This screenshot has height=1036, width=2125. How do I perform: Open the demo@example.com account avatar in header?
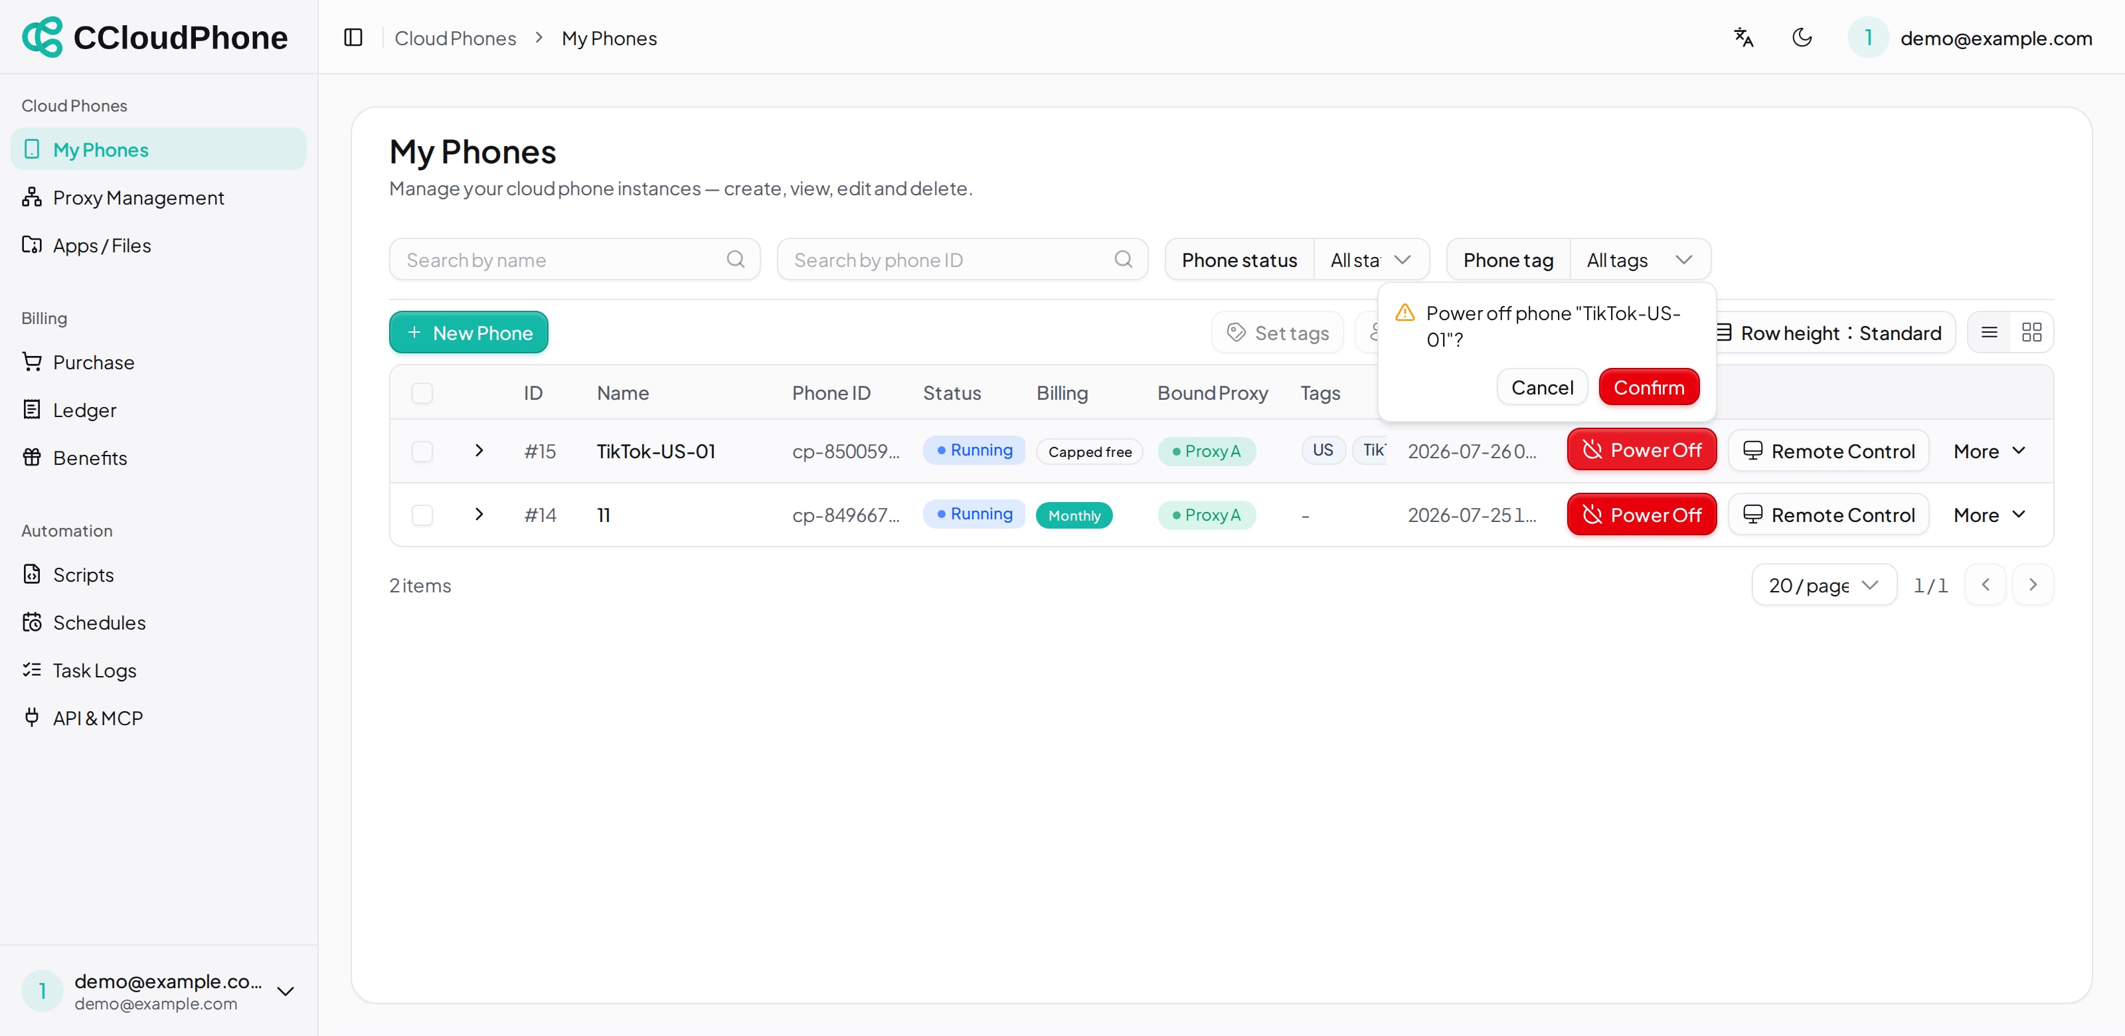(x=1867, y=37)
